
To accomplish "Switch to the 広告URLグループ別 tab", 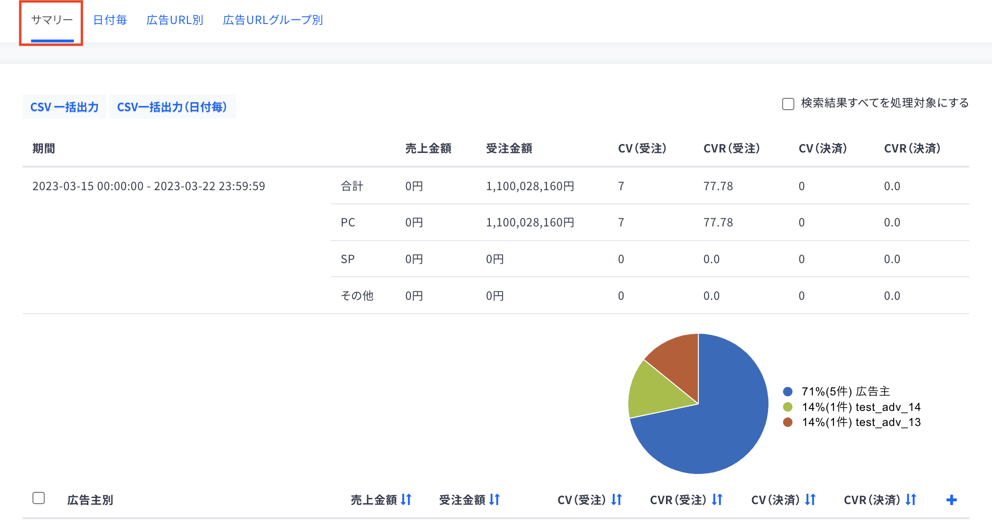I will point(272,20).
